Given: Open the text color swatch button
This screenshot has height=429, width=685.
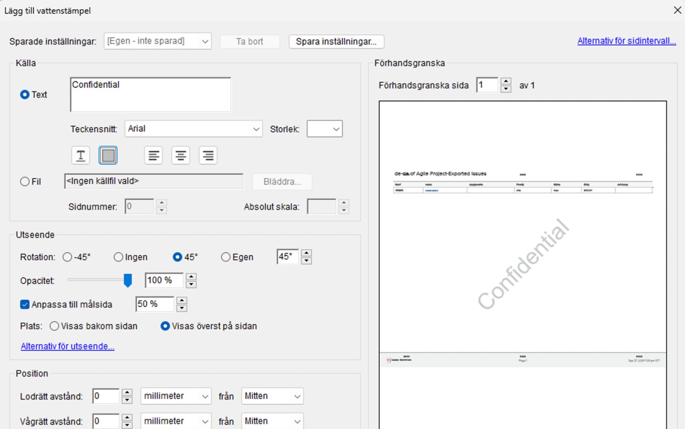Looking at the screenshot, I should pos(108,156).
